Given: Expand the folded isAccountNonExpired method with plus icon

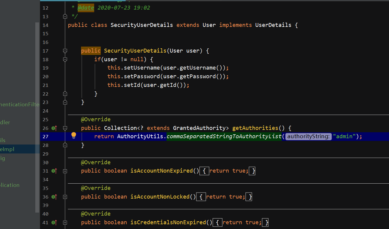Looking at the screenshot, I should (65, 171).
